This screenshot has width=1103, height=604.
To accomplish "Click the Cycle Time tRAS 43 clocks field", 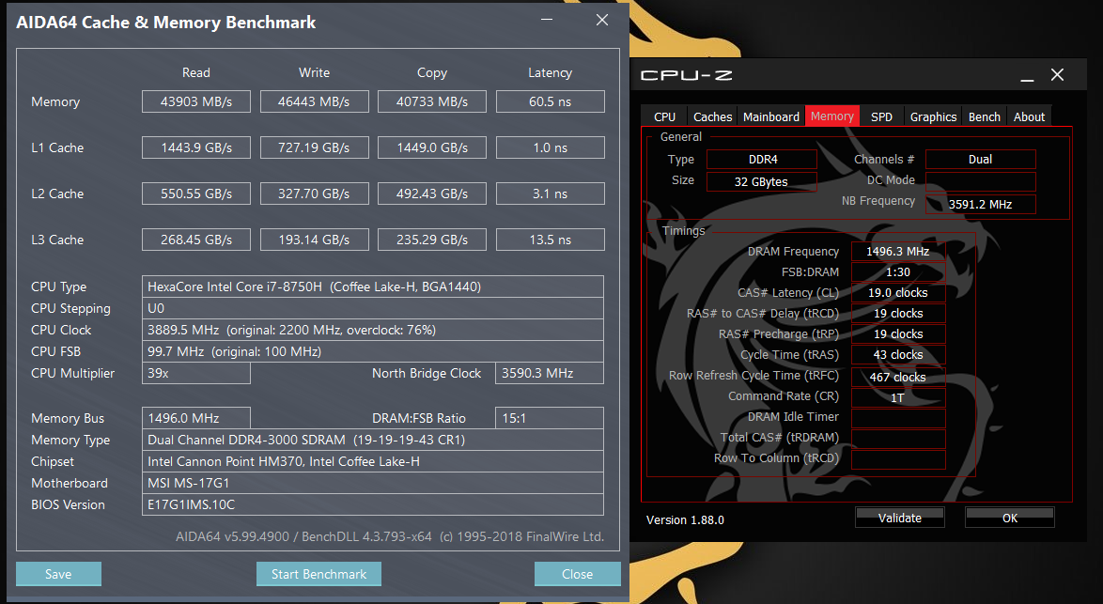I will point(898,354).
